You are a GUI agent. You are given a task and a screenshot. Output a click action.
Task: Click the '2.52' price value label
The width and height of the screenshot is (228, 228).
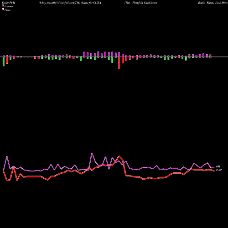[219, 170]
